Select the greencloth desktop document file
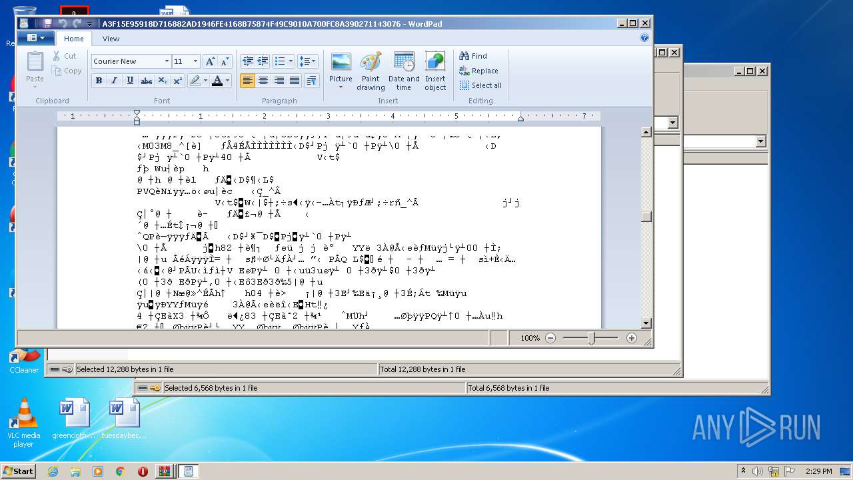Viewport: 853px width, 480px height. (74, 419)
